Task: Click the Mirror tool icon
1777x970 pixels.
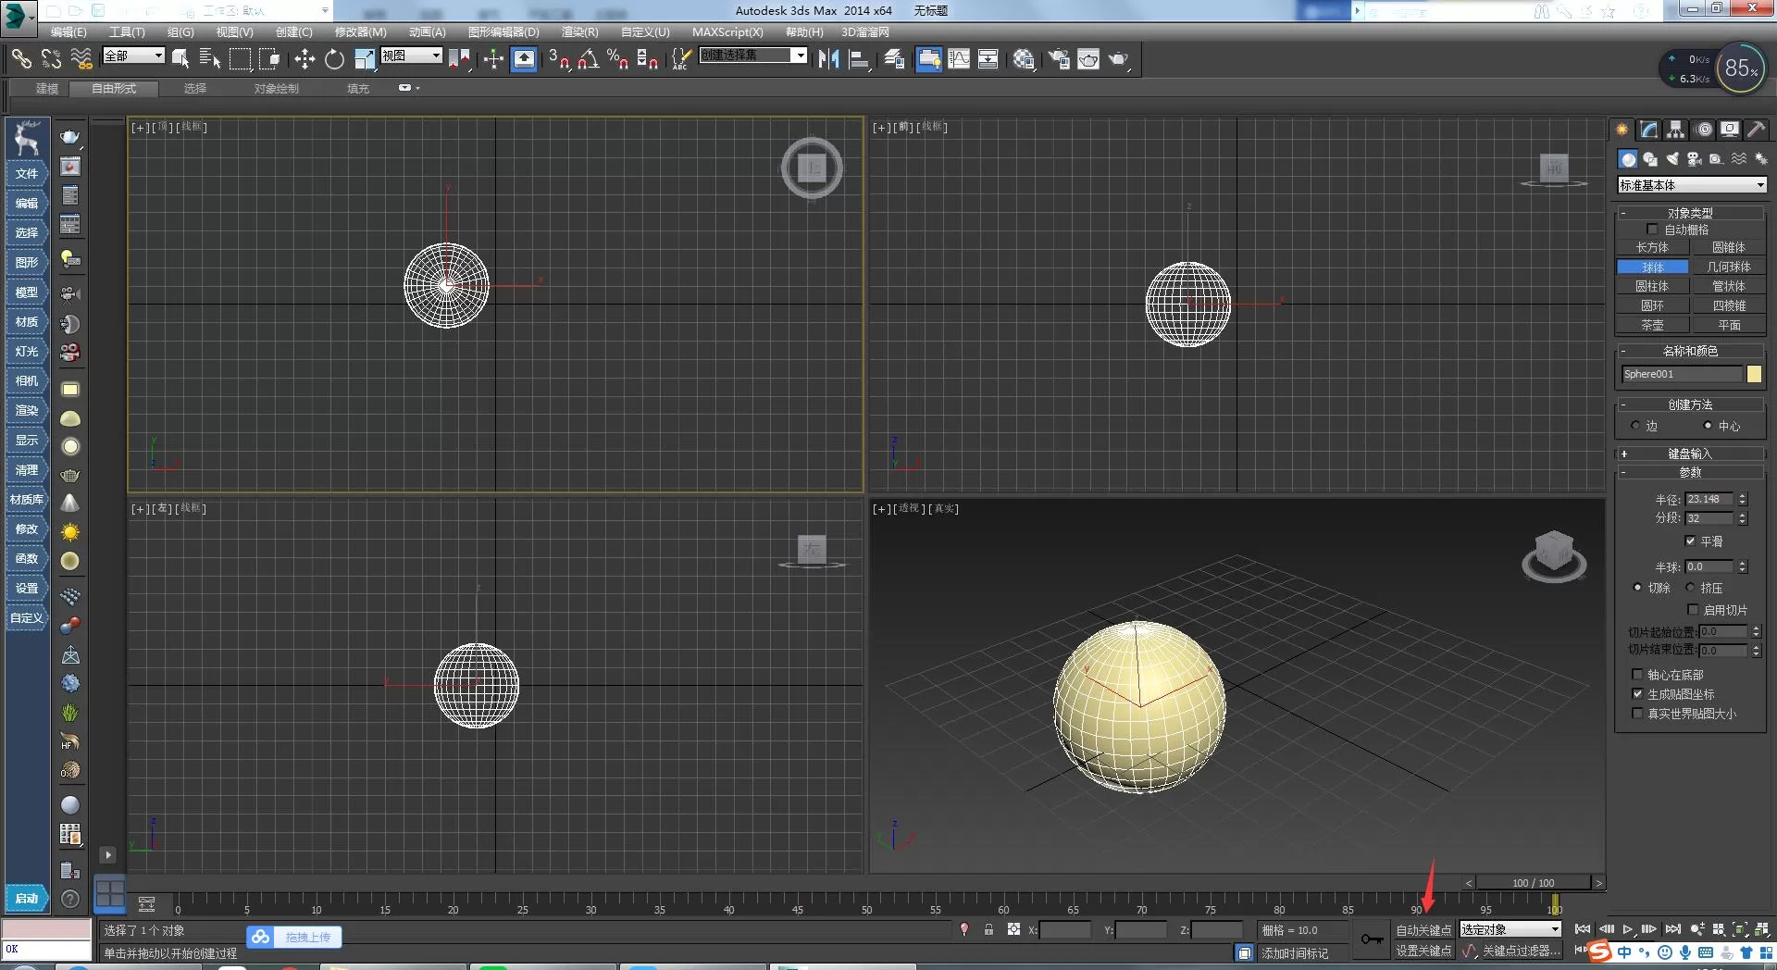Action: tap(828, 59)
